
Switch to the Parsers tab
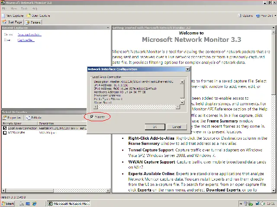pos(33,22)
